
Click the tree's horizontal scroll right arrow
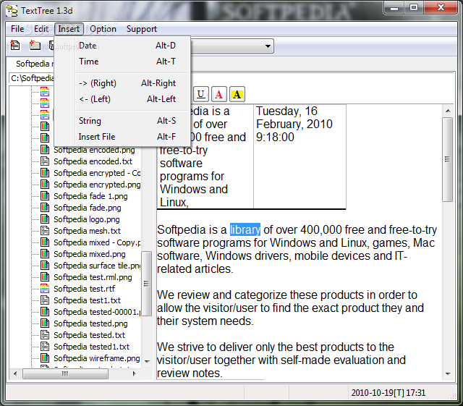point(135,373)
